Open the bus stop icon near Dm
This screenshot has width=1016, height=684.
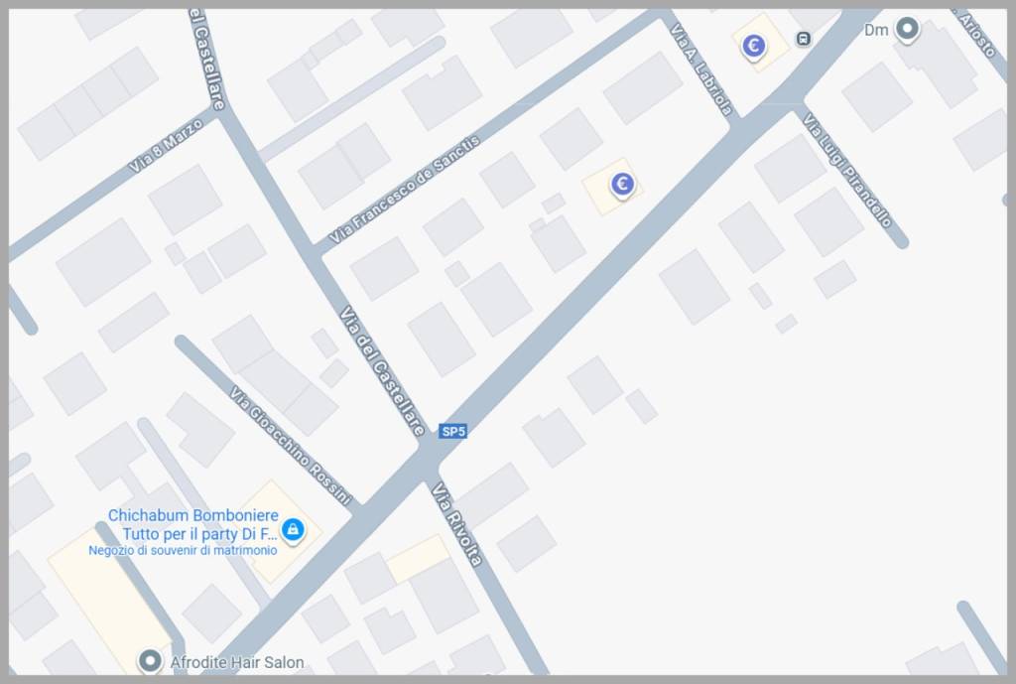click(804, 39)
